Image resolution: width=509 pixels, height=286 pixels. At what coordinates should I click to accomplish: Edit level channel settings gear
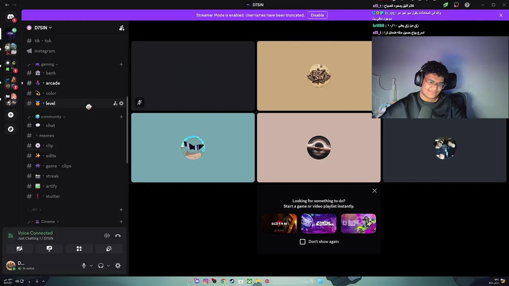(x=121, y=103)
